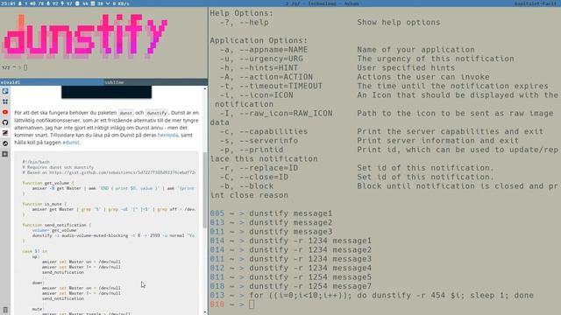Click the inline code word 'dunstify' in article
Screen dimensions: 561x315
[156, 113]
